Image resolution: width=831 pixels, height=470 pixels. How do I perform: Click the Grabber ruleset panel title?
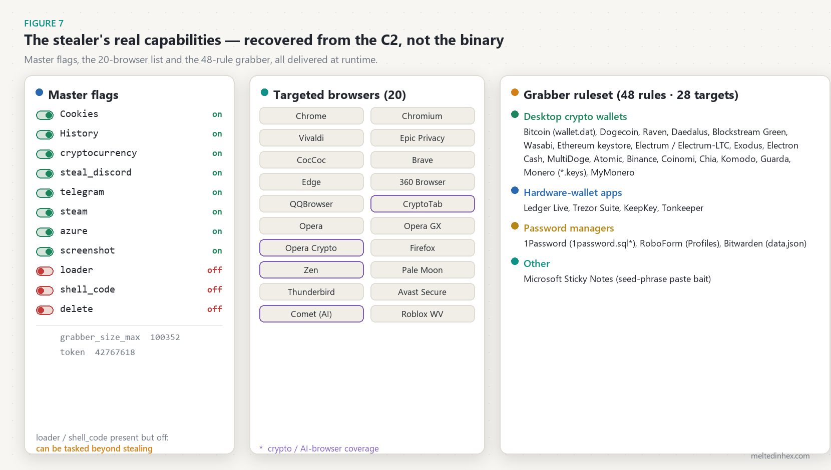(x=631, y=95)
